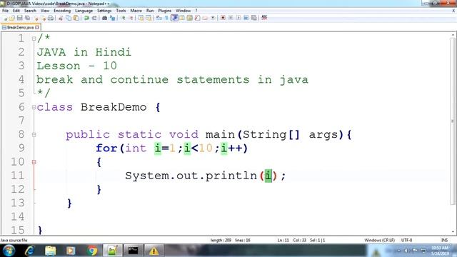The height and width of the screenshot is (257, 457).
Task: Print the document using the printer icon
Action: [x=51, y=18]
